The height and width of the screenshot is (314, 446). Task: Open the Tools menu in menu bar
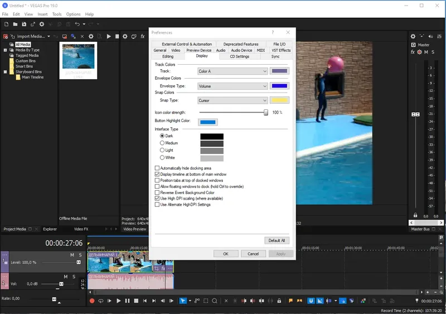57,14
